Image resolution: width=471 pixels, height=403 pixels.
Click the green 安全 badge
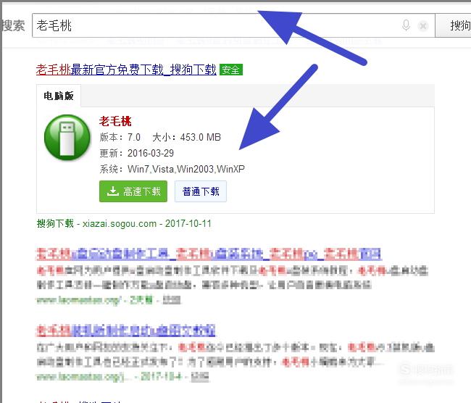(x=230, y=70)
